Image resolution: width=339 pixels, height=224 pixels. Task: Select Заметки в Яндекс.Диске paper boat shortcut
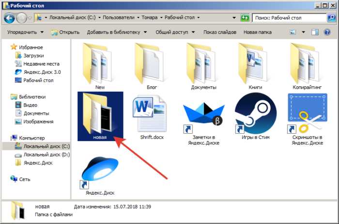click(x=203, y=121)
